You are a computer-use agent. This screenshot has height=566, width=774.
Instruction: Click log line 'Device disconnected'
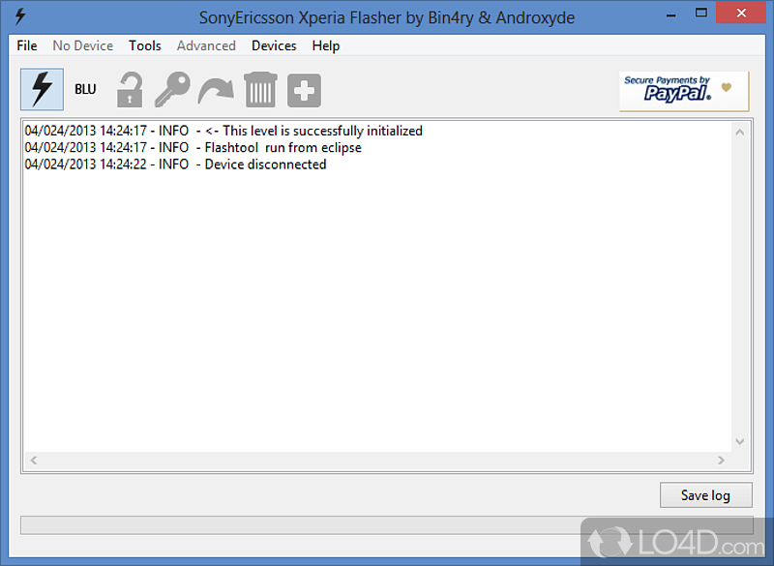[x=175, y=164]
